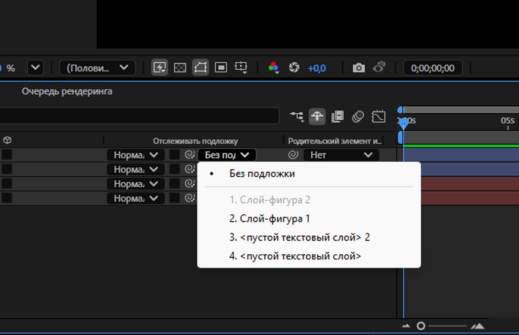Click the +0,0 exposure value
Image resolution: width=519 pixels, height=335 pixels.
click(317, 68)
